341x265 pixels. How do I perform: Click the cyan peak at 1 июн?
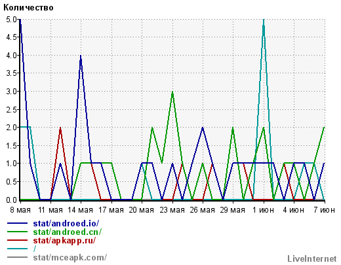pyautogui.click(x=264, y=20)
